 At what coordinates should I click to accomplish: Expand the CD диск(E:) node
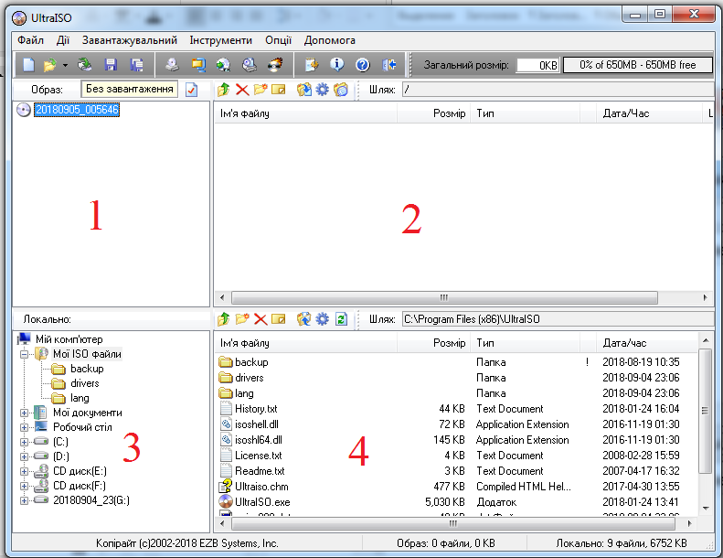tap(24, 472)
